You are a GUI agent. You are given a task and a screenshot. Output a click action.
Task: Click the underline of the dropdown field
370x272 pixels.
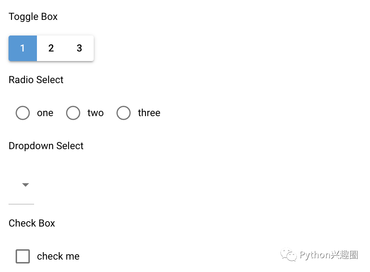pyautogui.click(x=21, y=204)
